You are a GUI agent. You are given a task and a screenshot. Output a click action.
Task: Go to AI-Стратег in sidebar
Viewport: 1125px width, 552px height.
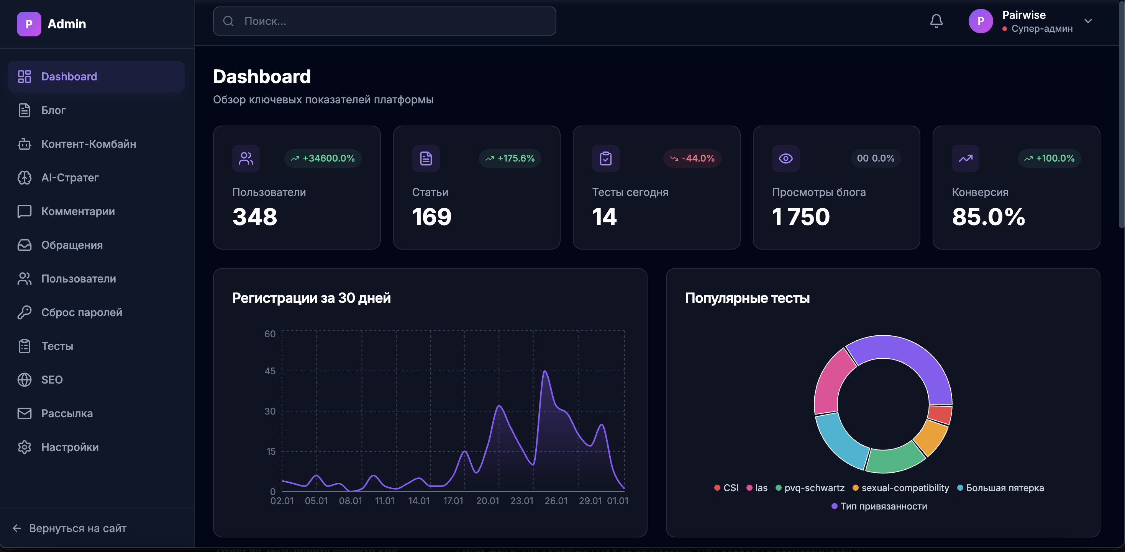(70, 178)
